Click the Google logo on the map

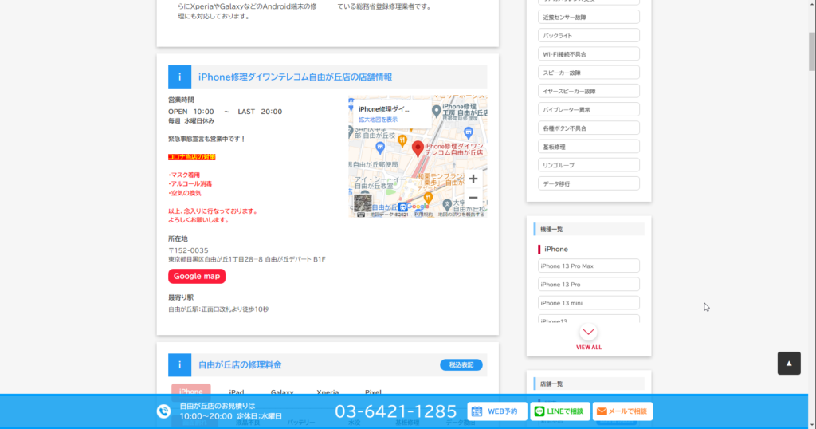point(418,207)
